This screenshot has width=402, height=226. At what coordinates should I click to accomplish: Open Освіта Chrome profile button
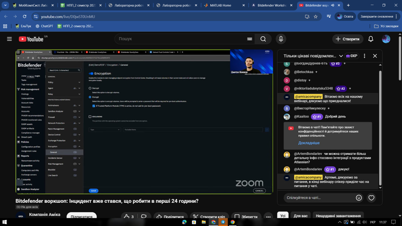coord(345,16)
